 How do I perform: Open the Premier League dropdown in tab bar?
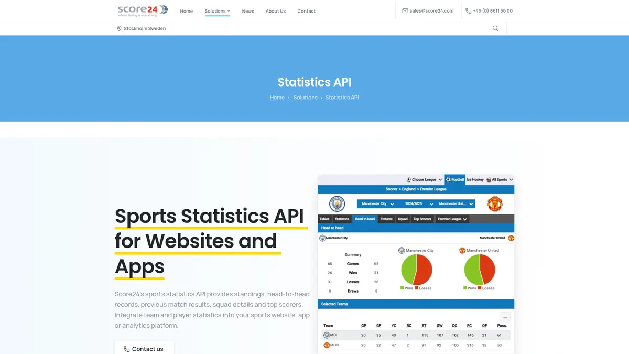[452, 219]
